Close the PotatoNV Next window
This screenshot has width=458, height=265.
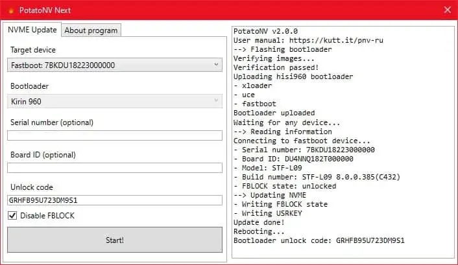(x=447, y=10)
